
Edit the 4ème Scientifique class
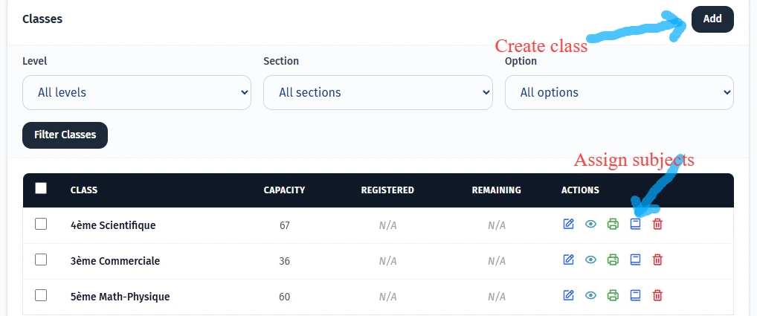pos(569,224)
